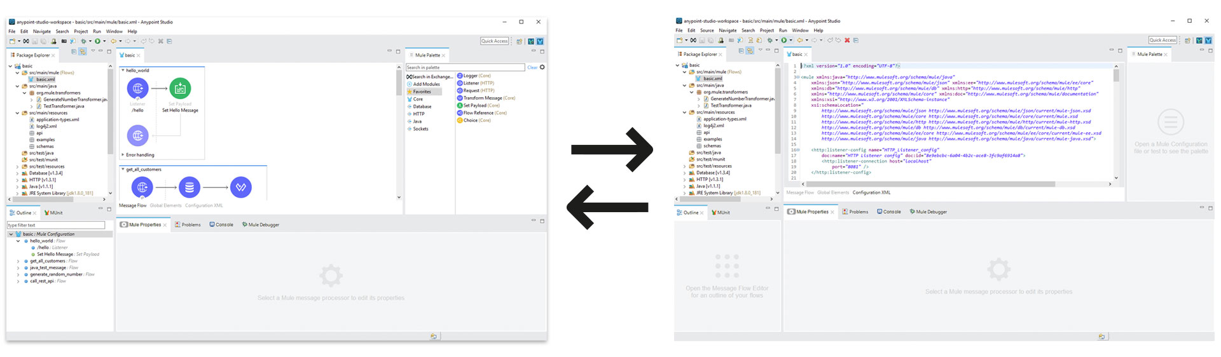Open Global Elements tab in flow-canvas window
Screen dimensions: 1221x357
click(x=165, y=206)
